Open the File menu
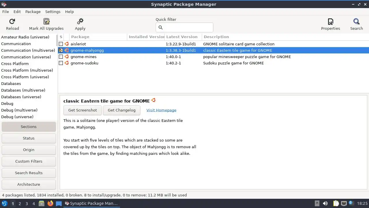 pos(5,12)
